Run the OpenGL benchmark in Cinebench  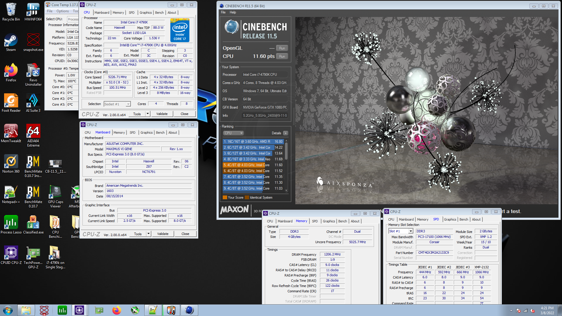pyautogui.click(x=282, y=48)
